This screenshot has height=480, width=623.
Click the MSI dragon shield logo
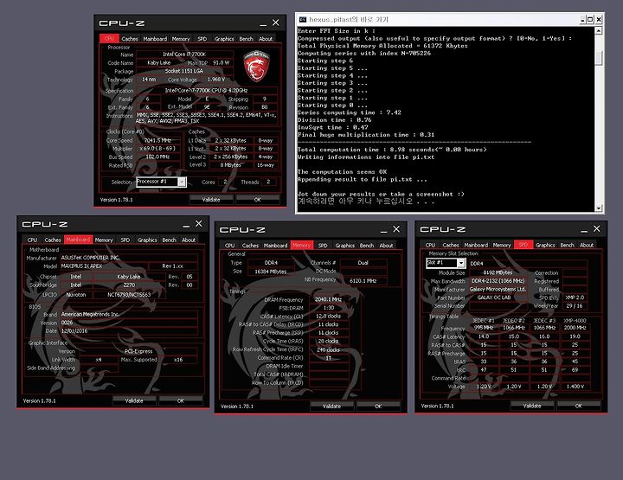(x=256, y=66)
